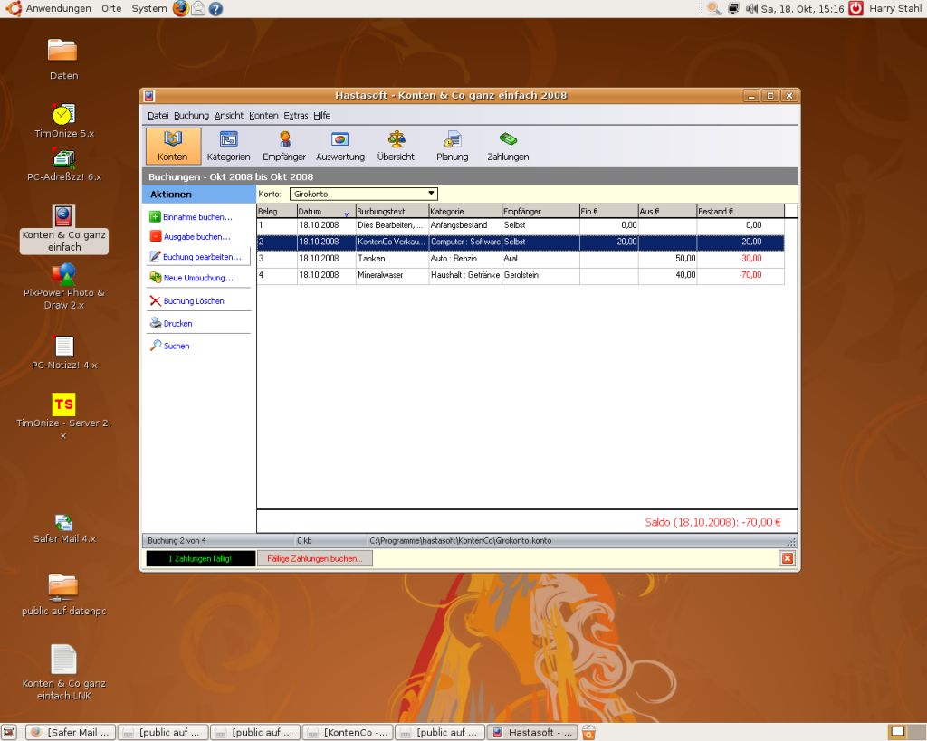The image size is (927, 741).
Task: Click the Neue Umbuchung icon
Action: coord(155,278)
